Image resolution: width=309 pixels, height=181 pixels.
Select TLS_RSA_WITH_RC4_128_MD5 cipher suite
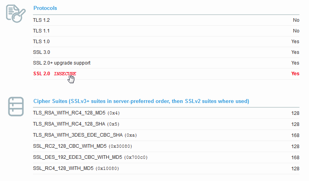coord(76,113)
